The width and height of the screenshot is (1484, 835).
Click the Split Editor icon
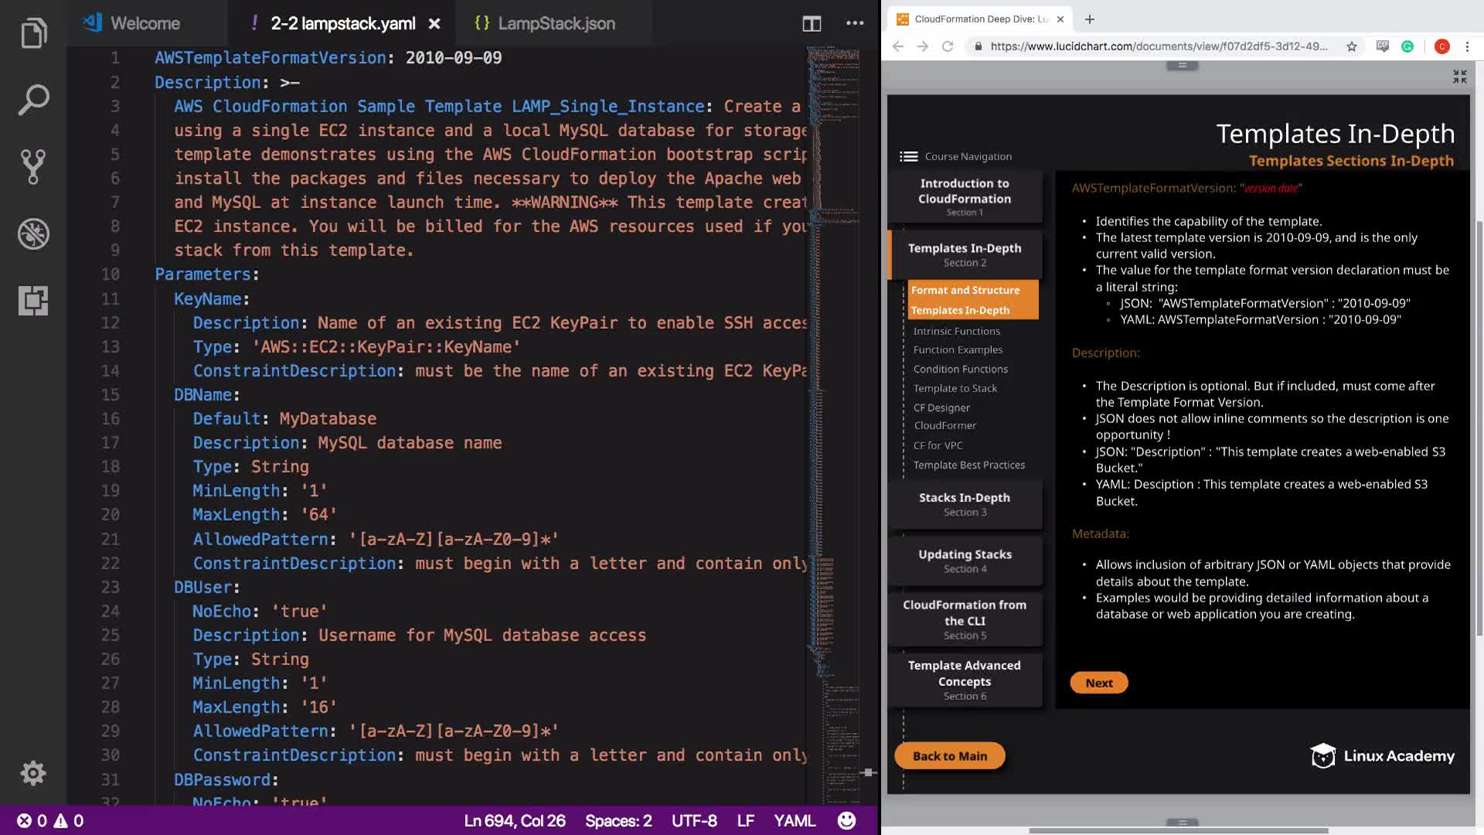(812, 24)
